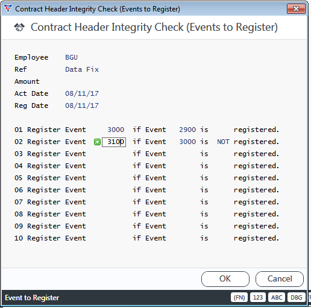Click the DBG debug indicator

(x=296, y=297)
